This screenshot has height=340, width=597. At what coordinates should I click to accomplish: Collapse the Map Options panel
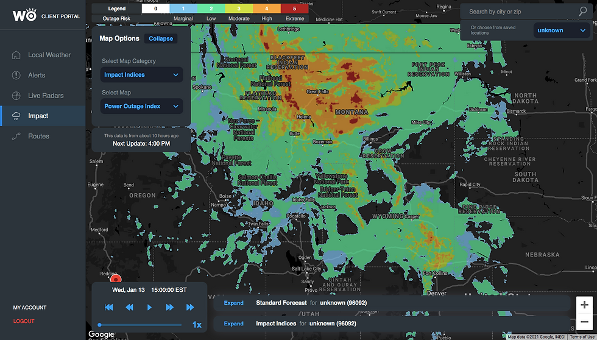(x=161, y=38)
